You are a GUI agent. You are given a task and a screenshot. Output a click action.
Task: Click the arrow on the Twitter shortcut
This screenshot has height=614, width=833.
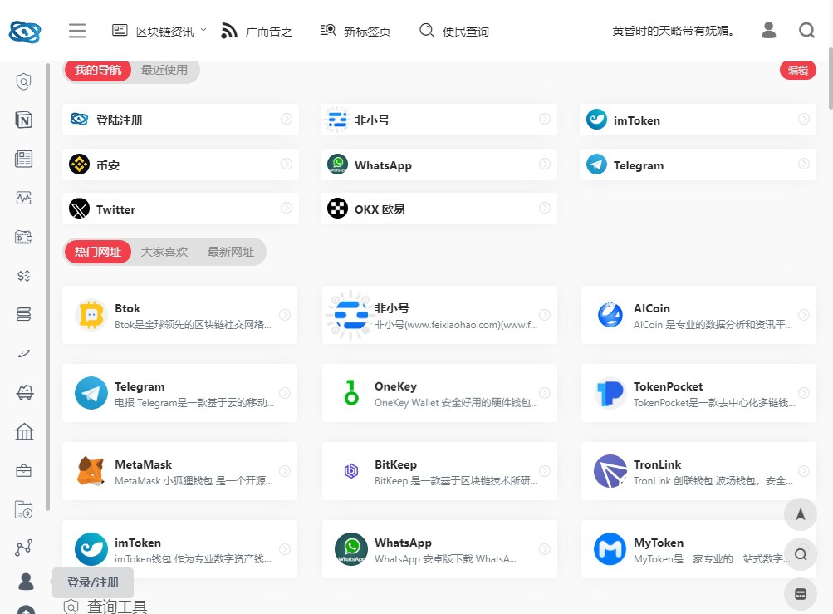coord(287,208)
